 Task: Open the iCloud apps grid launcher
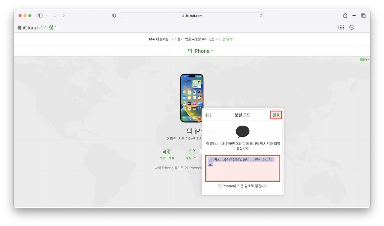[x=341, y=27]
